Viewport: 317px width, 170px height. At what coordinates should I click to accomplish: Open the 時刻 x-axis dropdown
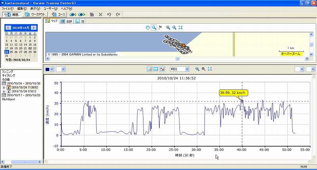(x=180, y=69)
